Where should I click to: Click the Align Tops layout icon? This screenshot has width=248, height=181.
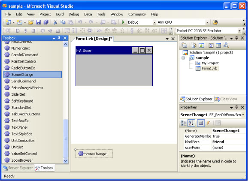[42, 31]
